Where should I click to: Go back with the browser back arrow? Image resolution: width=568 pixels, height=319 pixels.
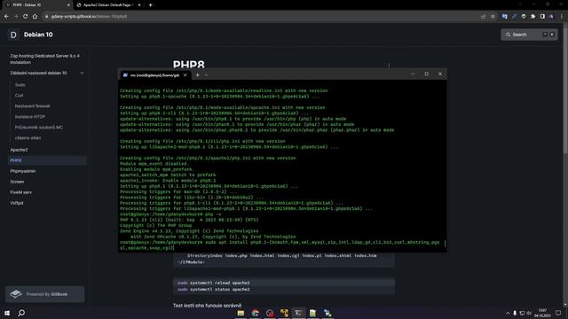click(x=6, y=16)
